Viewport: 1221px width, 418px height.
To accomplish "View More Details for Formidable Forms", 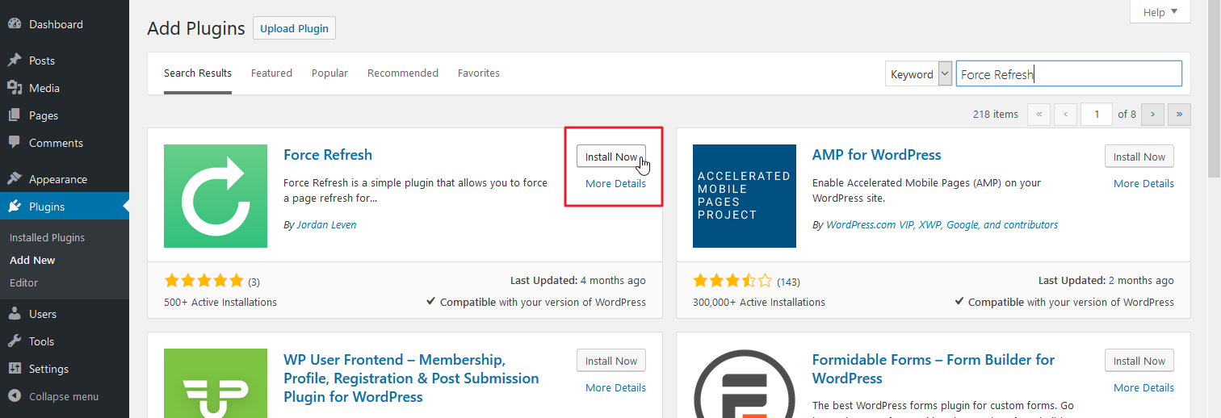I will 1143,387.
